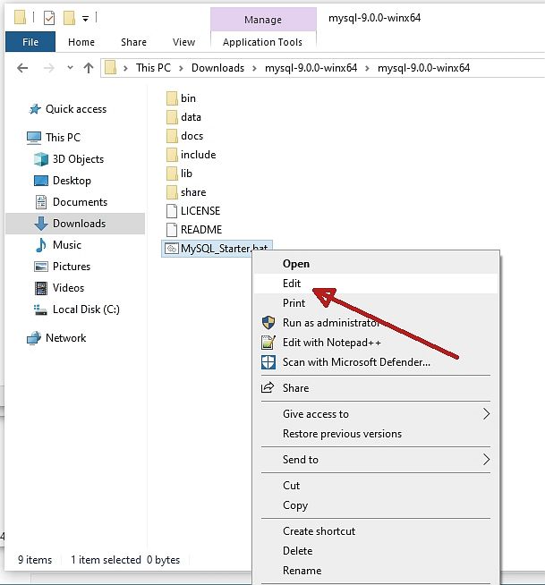Open the Quick Access Toolbar customize dropdown
Screen dimensions: 545x585
86,18
